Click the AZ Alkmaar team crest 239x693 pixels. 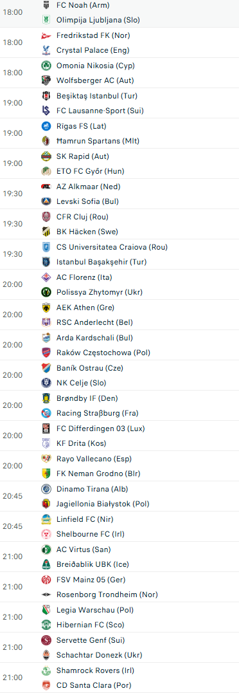coord(46,187)
